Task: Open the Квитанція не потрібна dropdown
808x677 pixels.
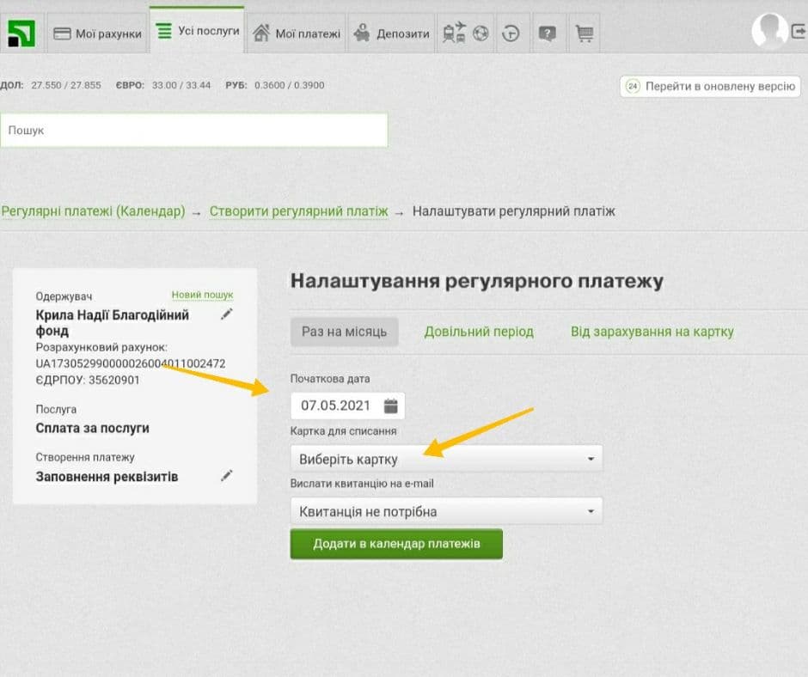Action: click(446, 511)
